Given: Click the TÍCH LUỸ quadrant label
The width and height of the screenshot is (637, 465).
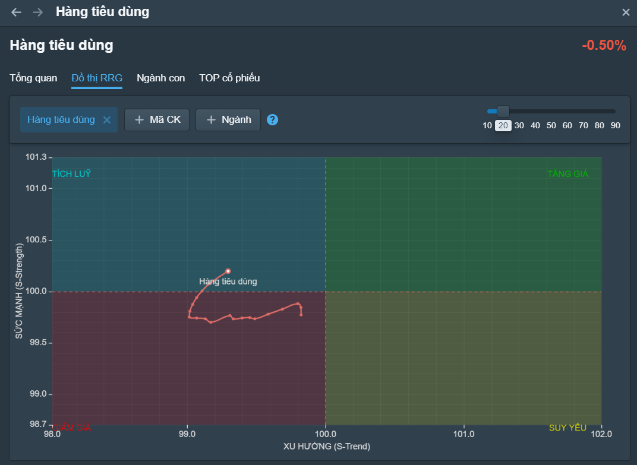Looking at the screenshot, I should point(71,174).
